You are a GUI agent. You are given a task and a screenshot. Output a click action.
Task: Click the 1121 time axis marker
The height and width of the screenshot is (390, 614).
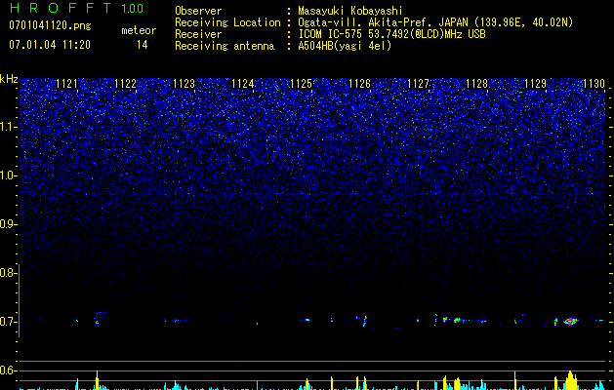coord(67,84)
